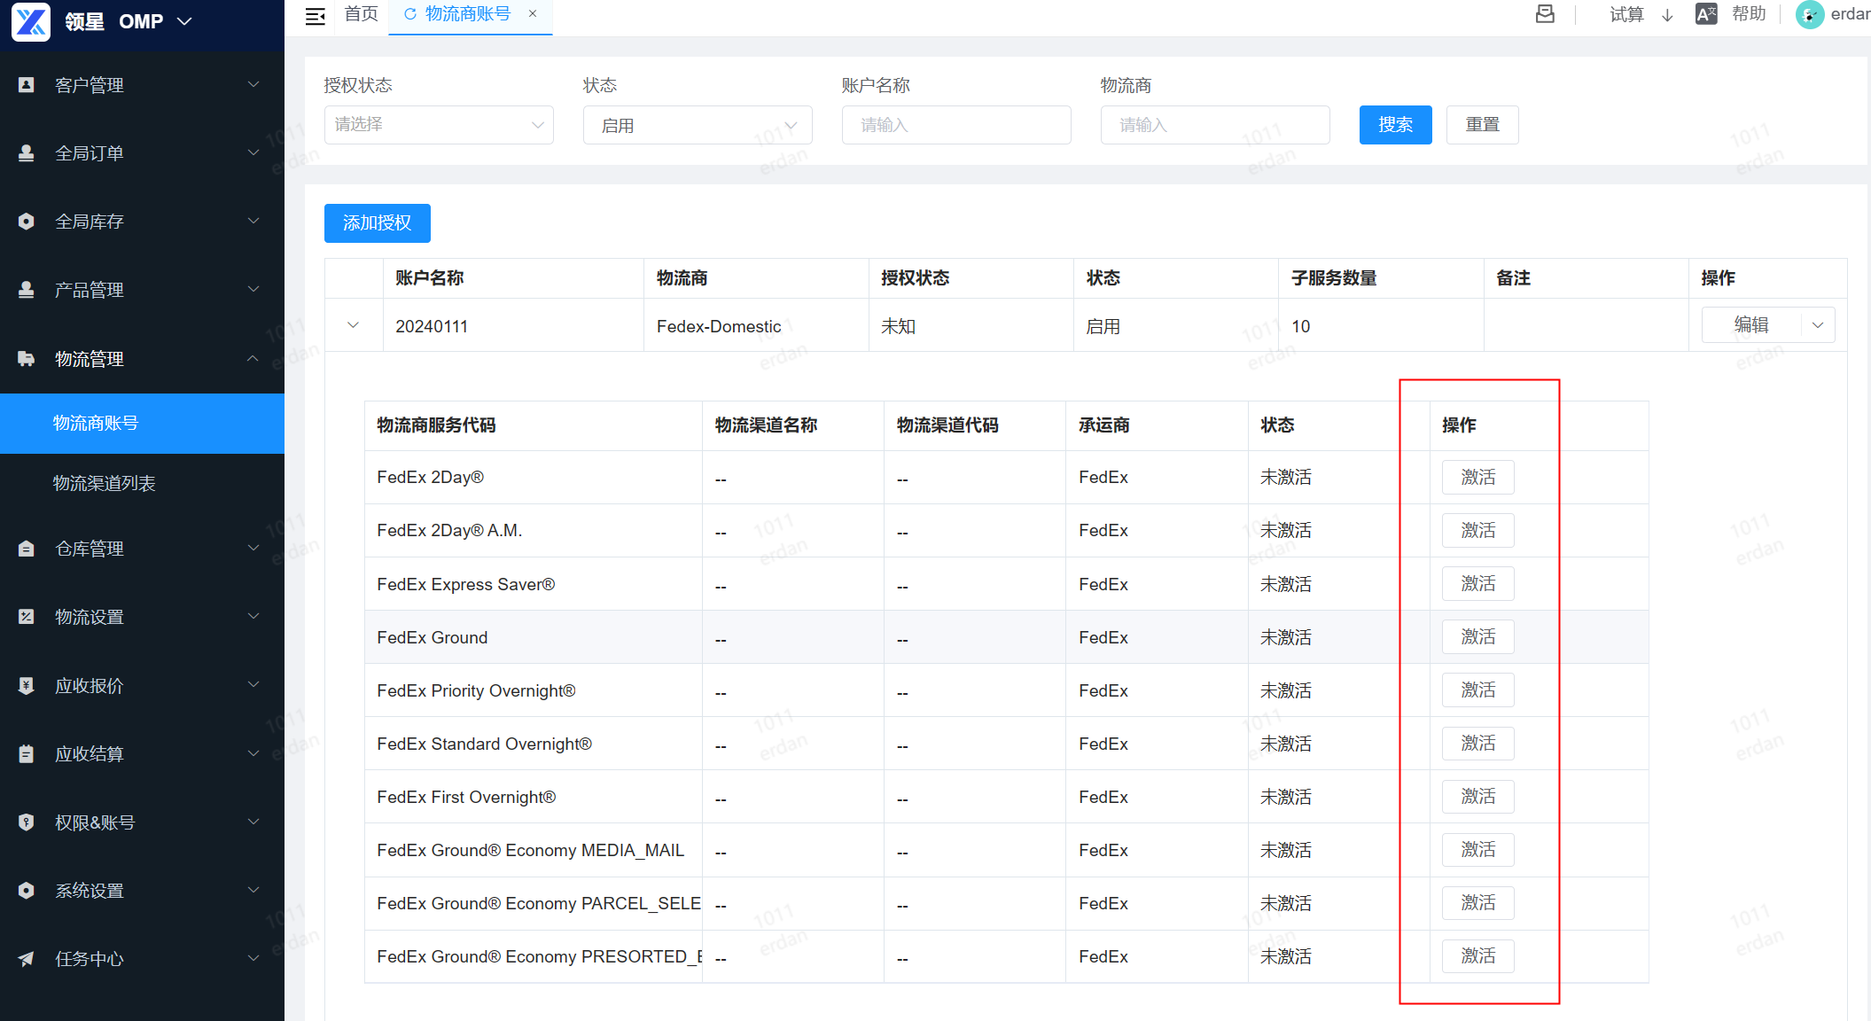1871x1021 pixels.
Task: Click the 添加授权 button
Action: point(377,222)
